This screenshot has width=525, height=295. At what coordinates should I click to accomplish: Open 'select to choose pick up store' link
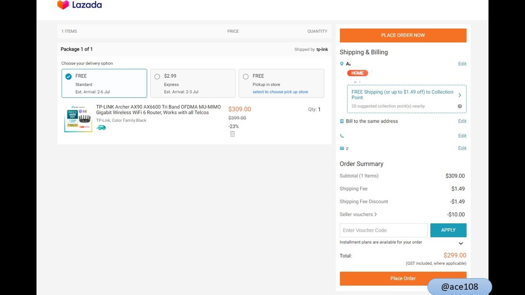coord(280,92)
